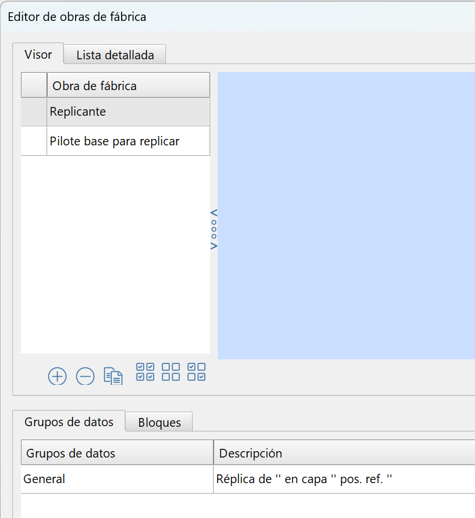Select the Replicante row
This screenshot has width=475, height=518.
click(x=128, y=112)
